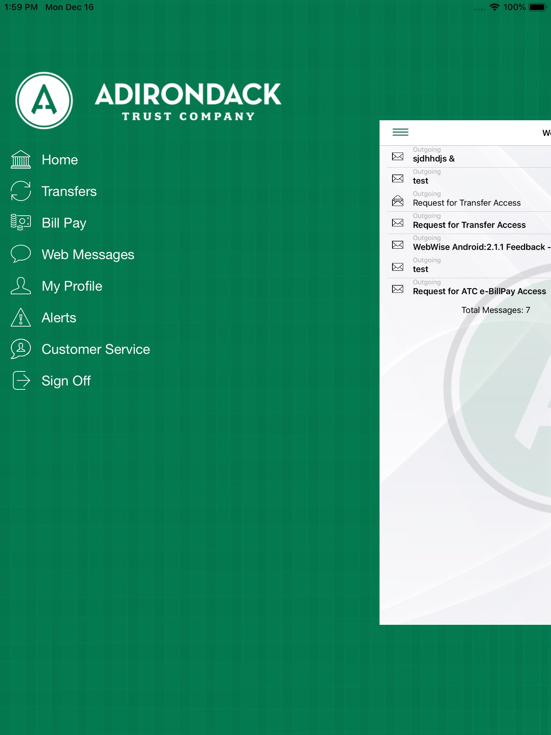Screen dimensions: 551x735
Task: Open the Customer Service label
Action: 96,349
